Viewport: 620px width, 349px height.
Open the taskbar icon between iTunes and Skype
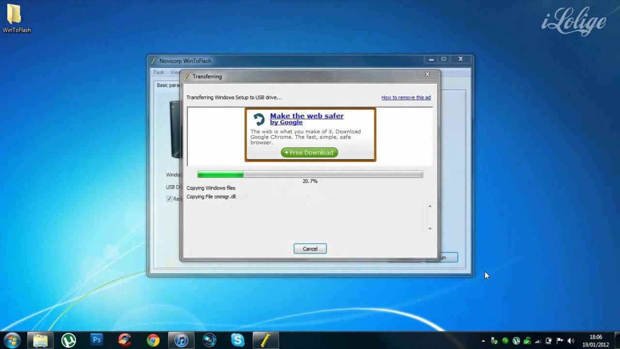pos(209,340)
